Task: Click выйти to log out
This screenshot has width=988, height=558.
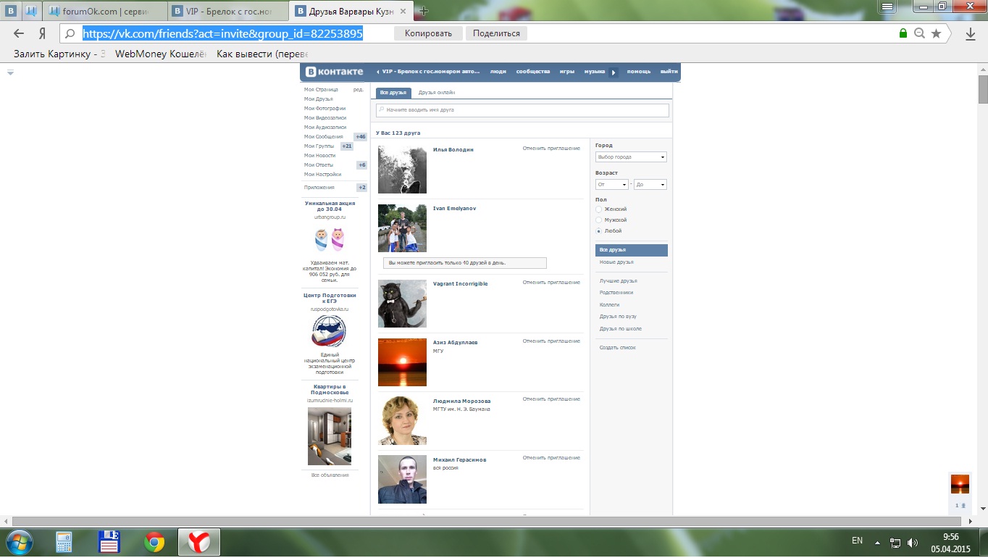Action: coord(669,72)
